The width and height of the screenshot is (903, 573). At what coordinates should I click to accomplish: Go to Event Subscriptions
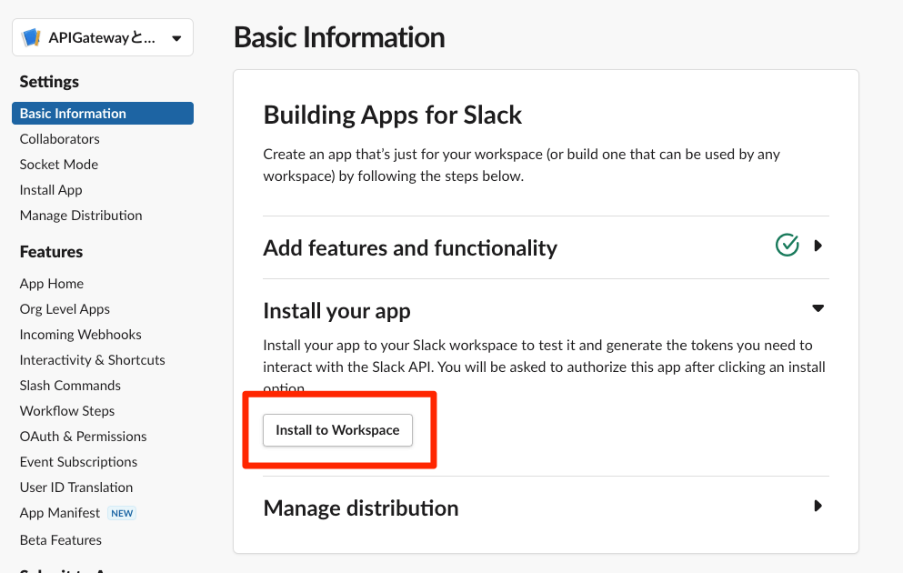79,462
